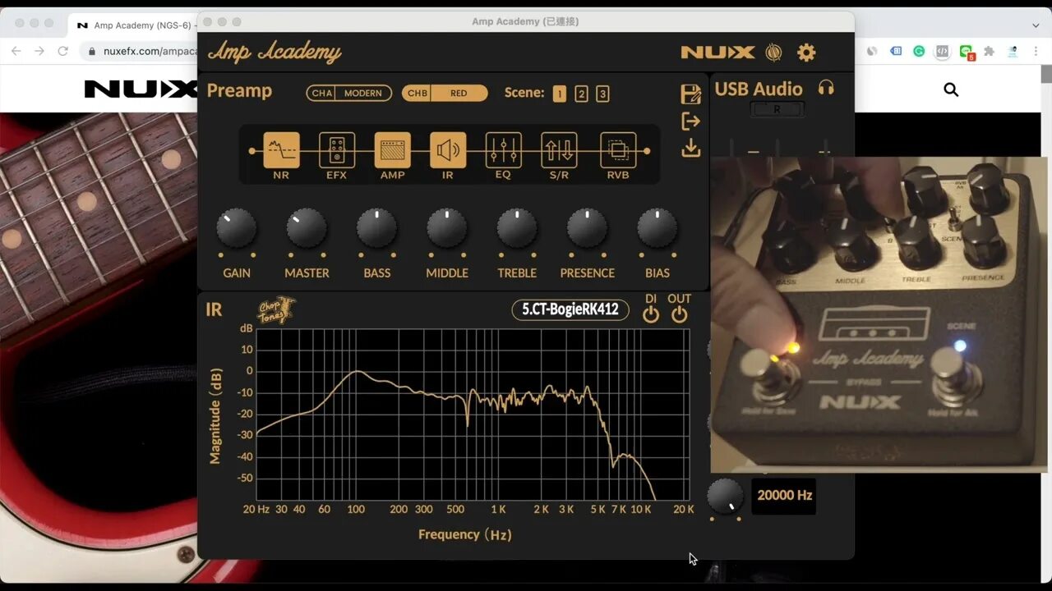Select the RVB reverb block

(618, 150)
